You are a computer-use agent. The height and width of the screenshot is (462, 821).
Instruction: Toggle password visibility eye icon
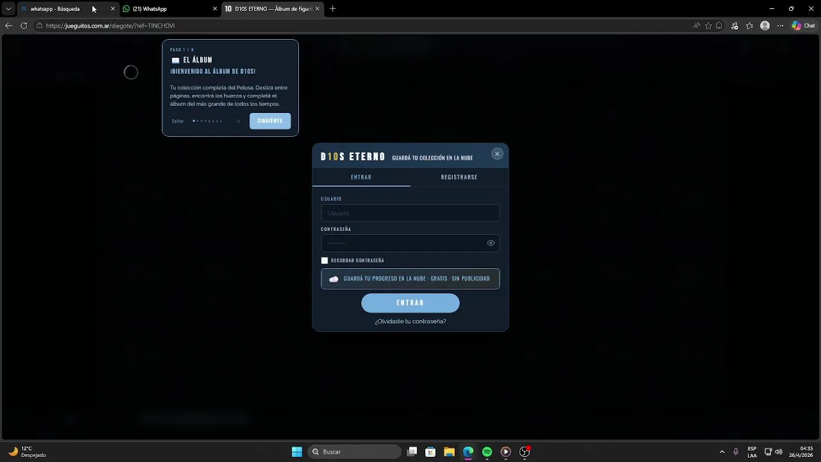(x=491, y=243)
